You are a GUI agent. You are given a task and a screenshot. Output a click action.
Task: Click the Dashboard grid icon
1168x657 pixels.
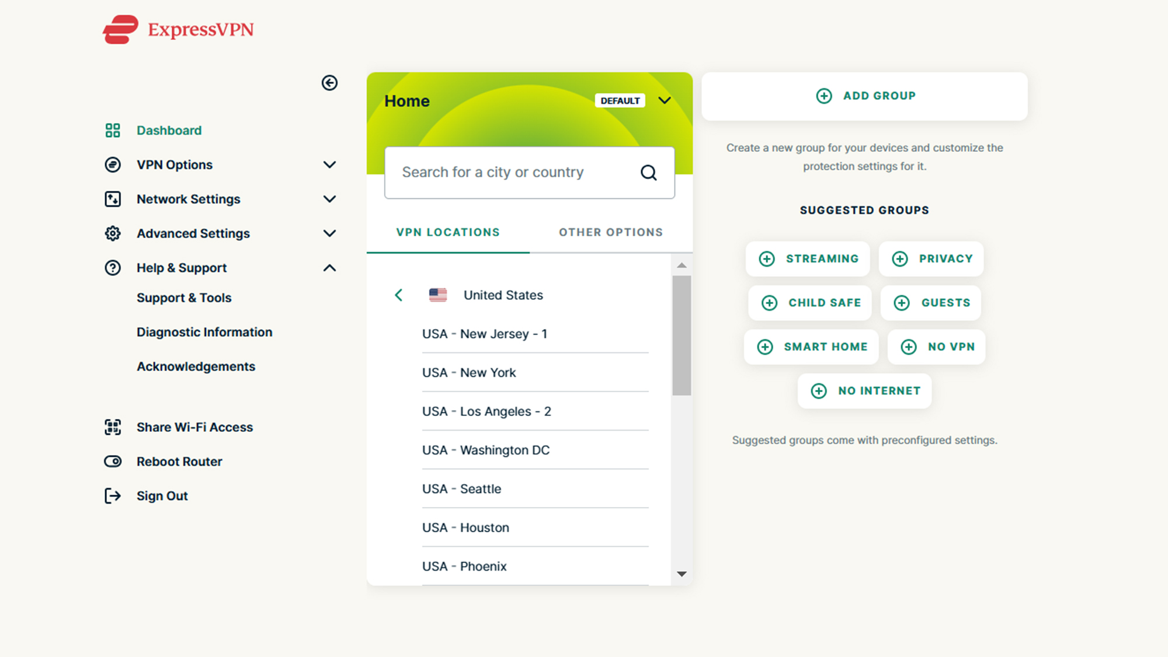pos(113,130)
